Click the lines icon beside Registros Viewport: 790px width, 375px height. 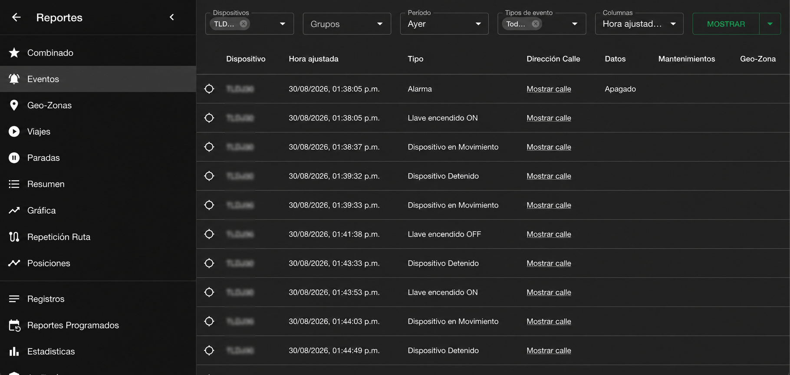click(x=14, y=299)
